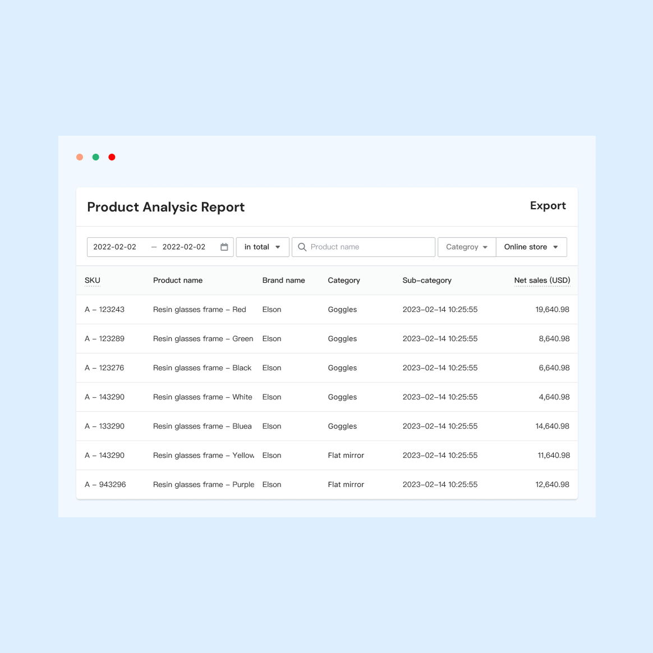Click net sales value 12,640.98

[552, 484]
